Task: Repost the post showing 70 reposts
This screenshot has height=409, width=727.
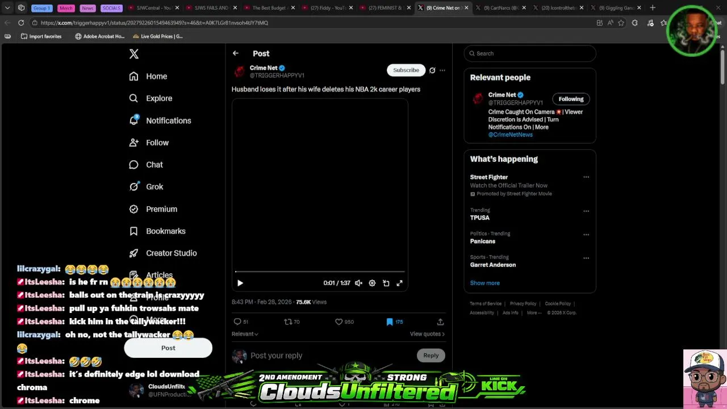Action: point(292,322)
